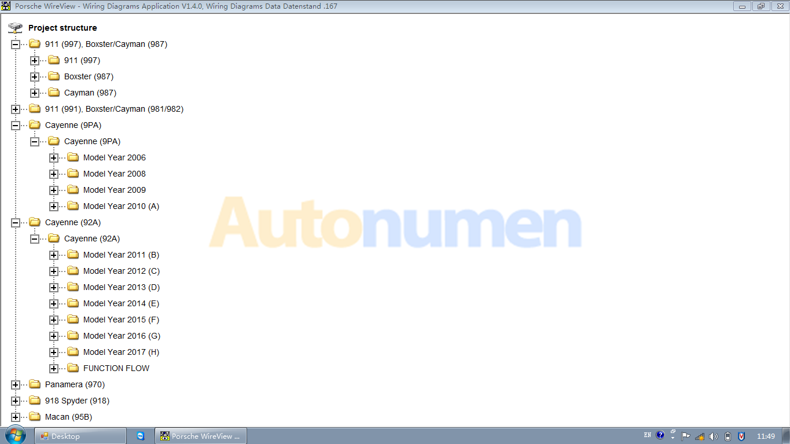Select Model Year 2013 (D) label
The width and height of the screenshot is (790, 444).
click(122, 287)
